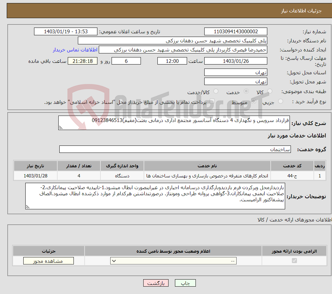Click the need number field 1103094143000002

(x=236, y=32)
